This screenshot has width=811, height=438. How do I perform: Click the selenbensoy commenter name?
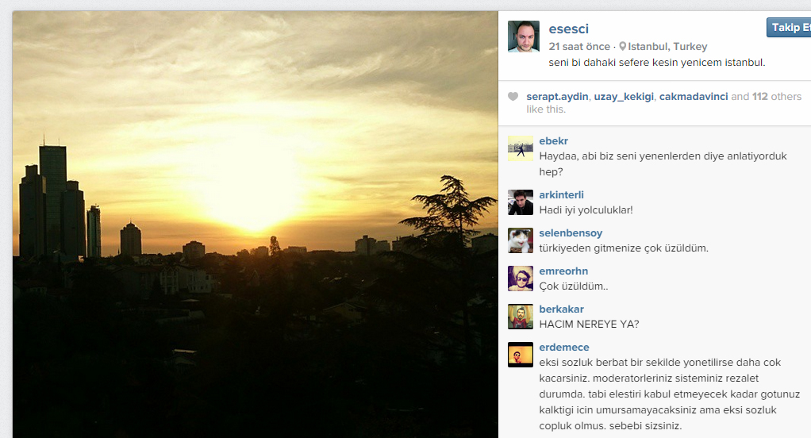pos(571,232)
